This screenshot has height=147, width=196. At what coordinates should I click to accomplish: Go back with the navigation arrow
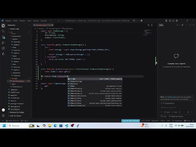59,21
